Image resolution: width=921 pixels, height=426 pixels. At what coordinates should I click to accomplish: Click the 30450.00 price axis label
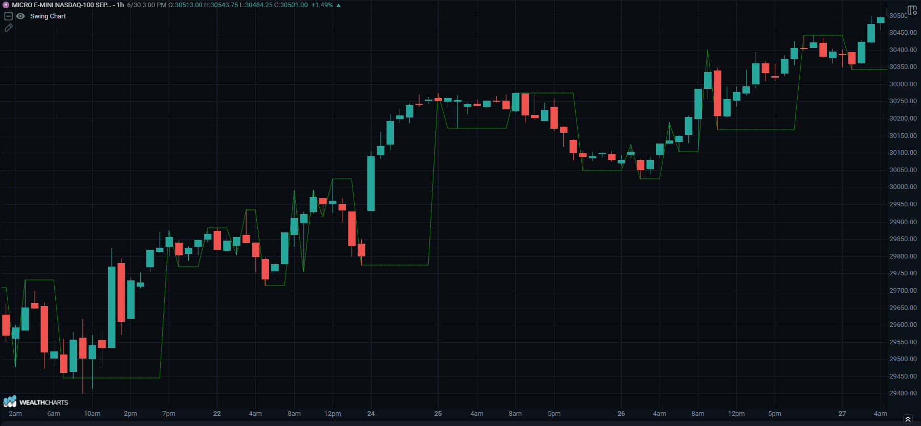pos(903,33)
